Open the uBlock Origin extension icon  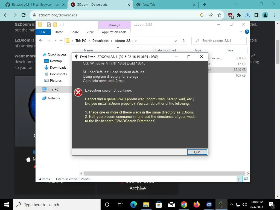pos(231,15)
